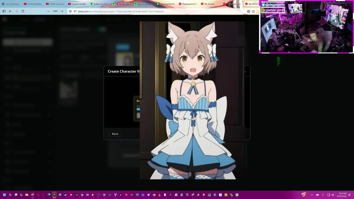Switch to the (1042) Asmongold tab
Image resolution: width=354 pixels, height=199 pixels.
tap(55, 4)
